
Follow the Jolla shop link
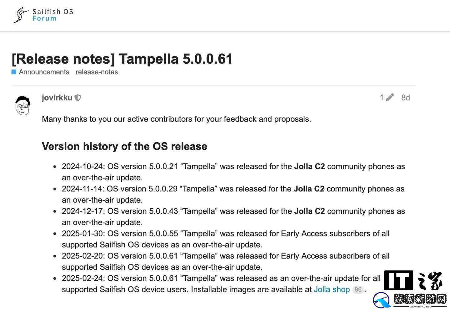click(x=332, y=289)
